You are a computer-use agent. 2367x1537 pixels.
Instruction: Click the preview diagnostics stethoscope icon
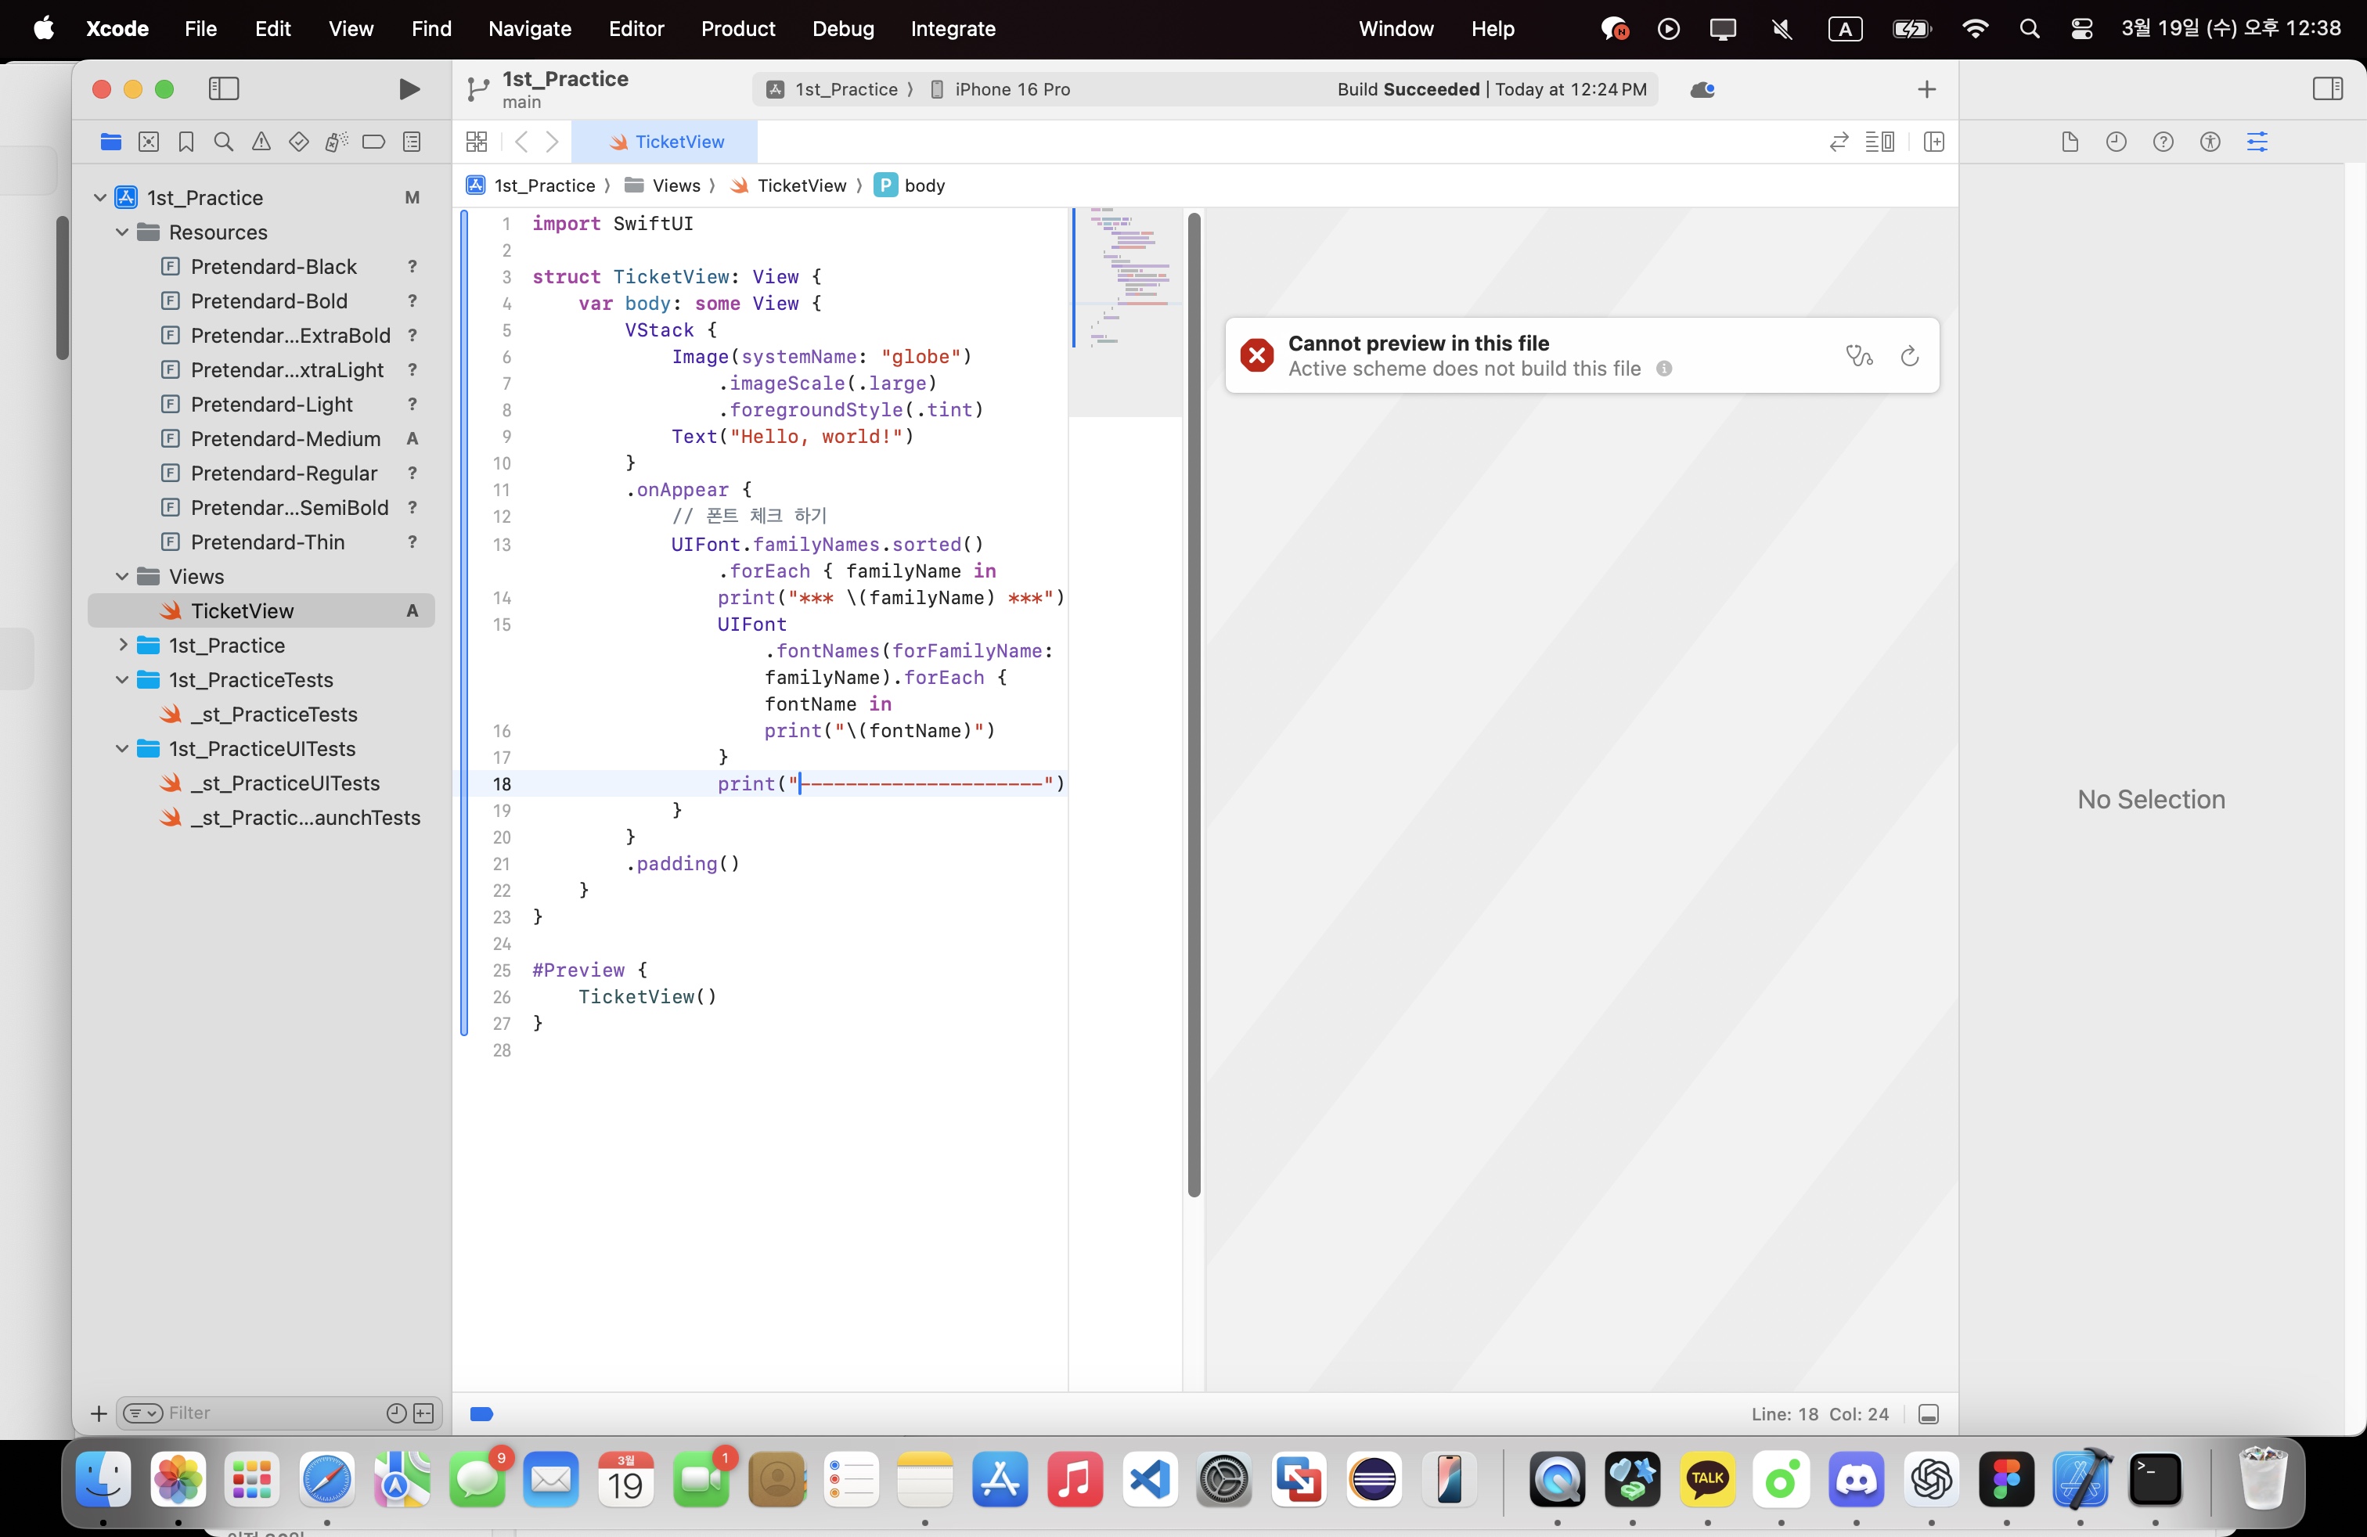tap(1859, 356)
